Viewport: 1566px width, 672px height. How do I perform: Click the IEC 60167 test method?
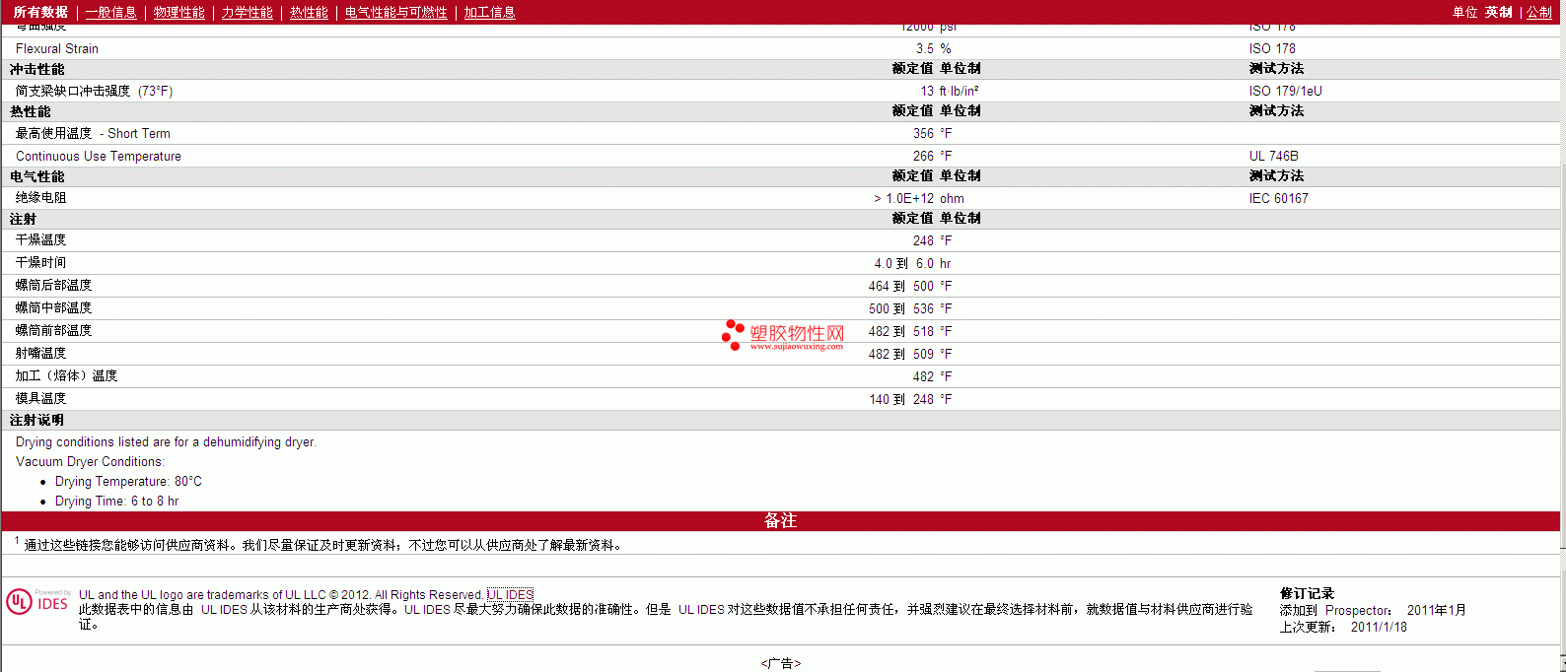(x=1278, y=198)
